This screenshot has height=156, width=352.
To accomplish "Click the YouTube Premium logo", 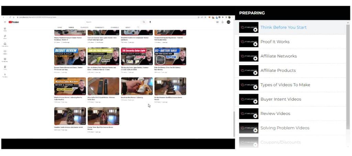I will coord(14,22).
